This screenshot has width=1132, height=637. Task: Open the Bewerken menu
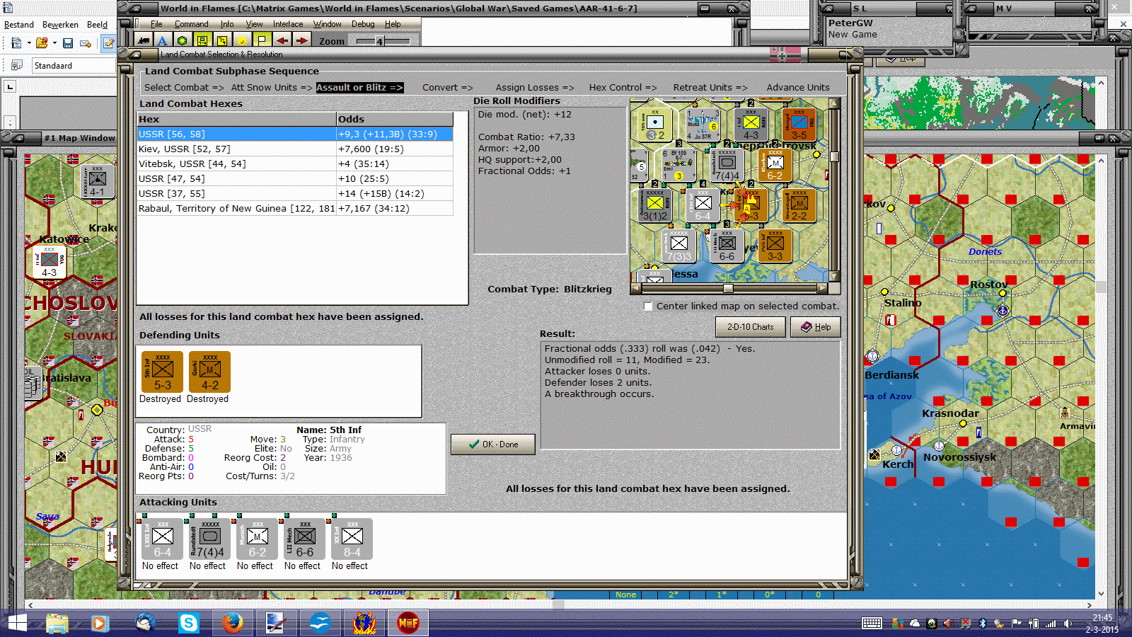(60, 25)
